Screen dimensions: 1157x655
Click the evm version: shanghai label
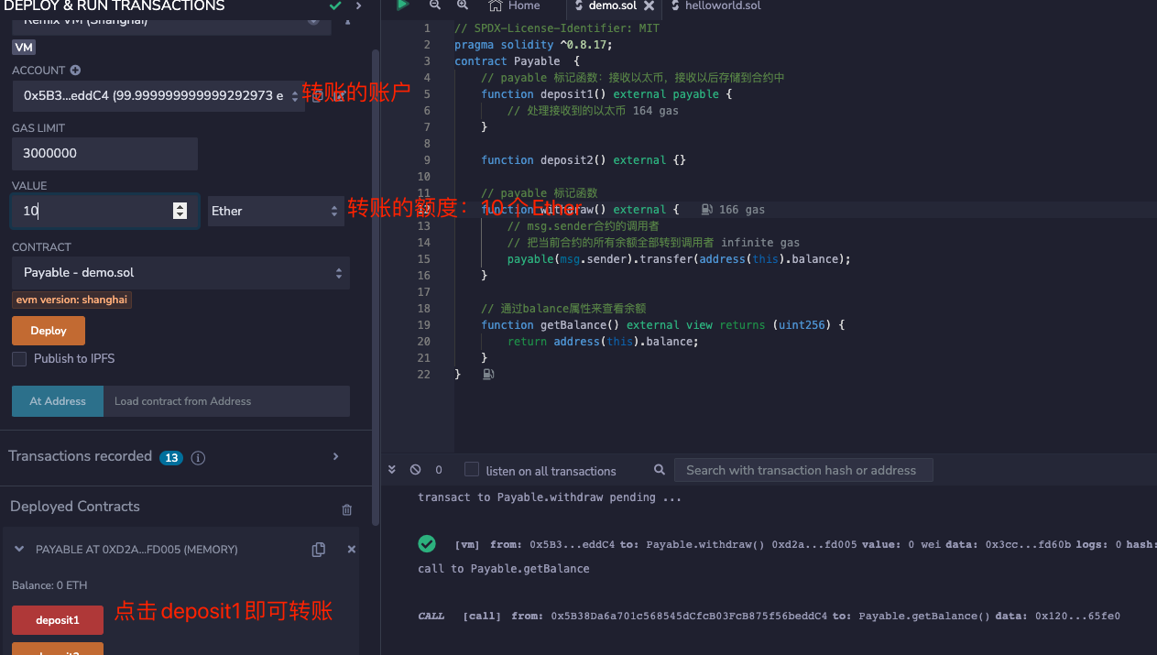[x=71, y=300]
